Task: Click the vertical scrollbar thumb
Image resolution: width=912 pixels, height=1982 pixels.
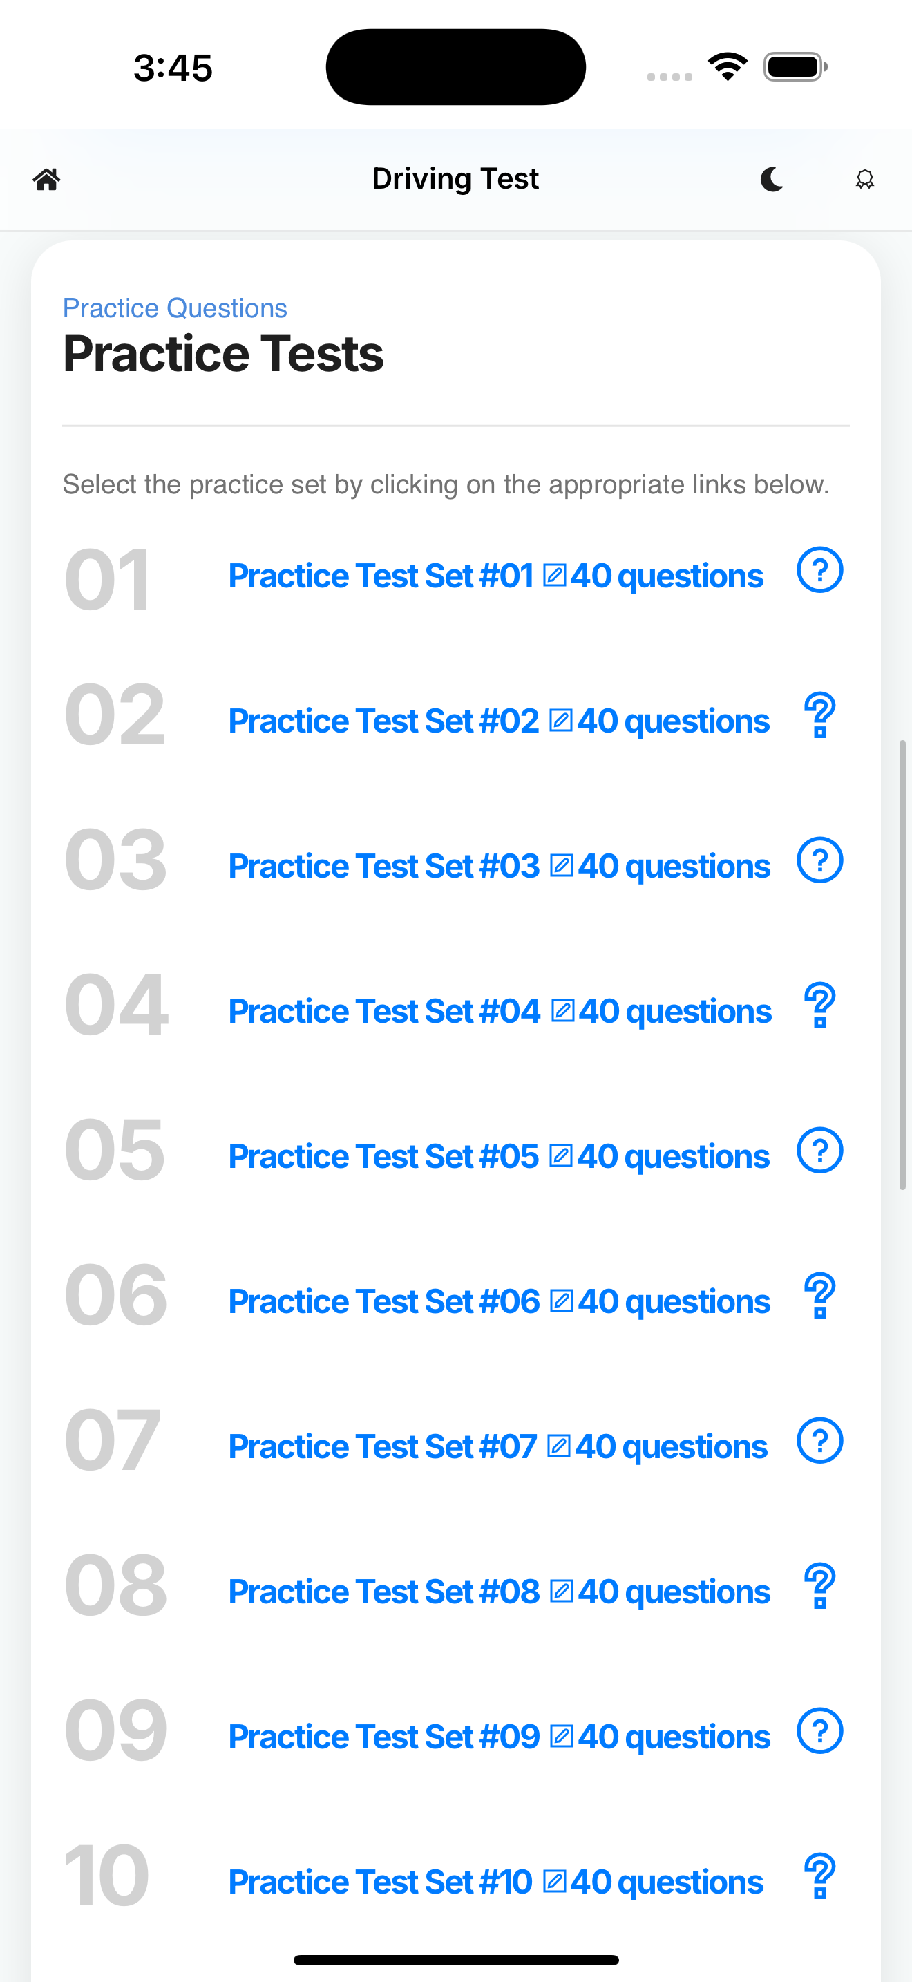Action: [903, 965]
